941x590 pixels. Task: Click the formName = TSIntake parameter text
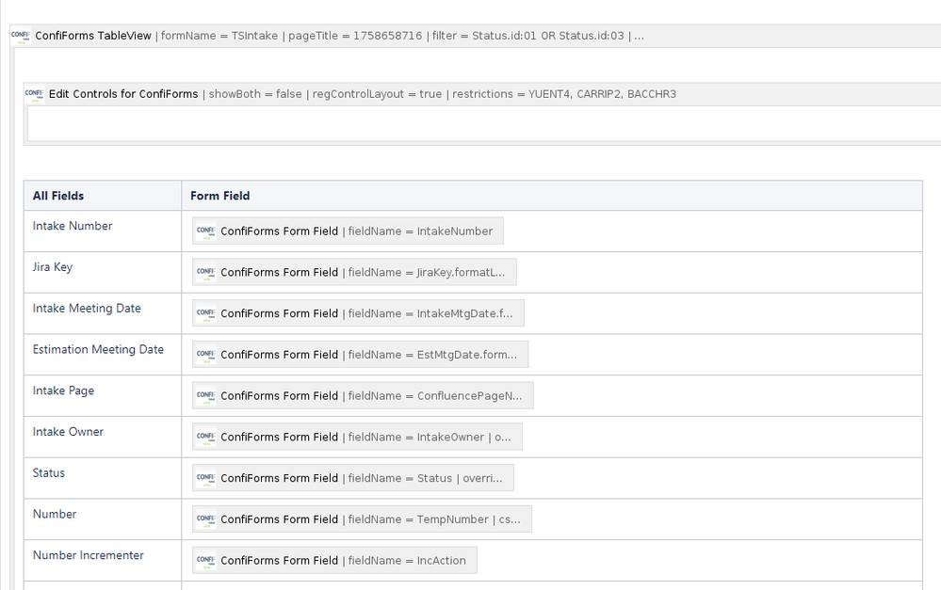tap(219, 36)
